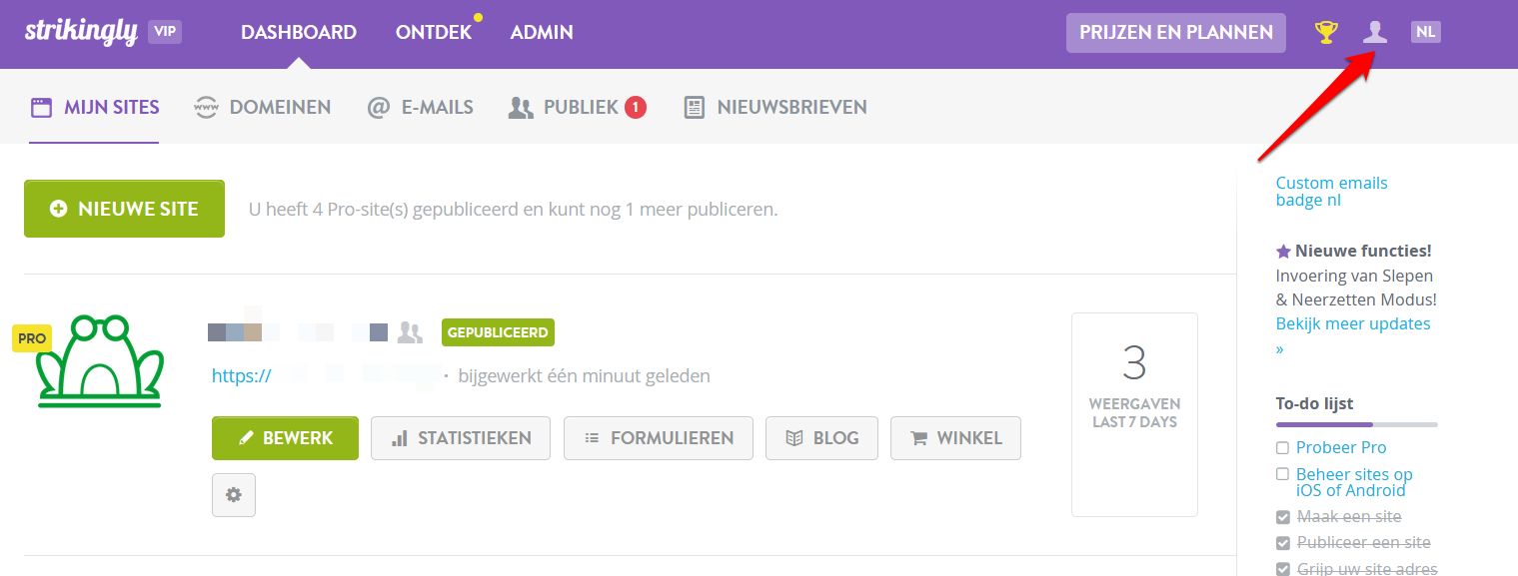
Task: Click the yellow PRO badge
Action: (x=32, y=338)
